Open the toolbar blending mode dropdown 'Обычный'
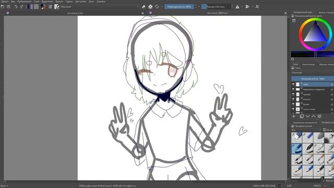This screenshot has width=334, height=188. pyautogui.click(x=99, y=7)
